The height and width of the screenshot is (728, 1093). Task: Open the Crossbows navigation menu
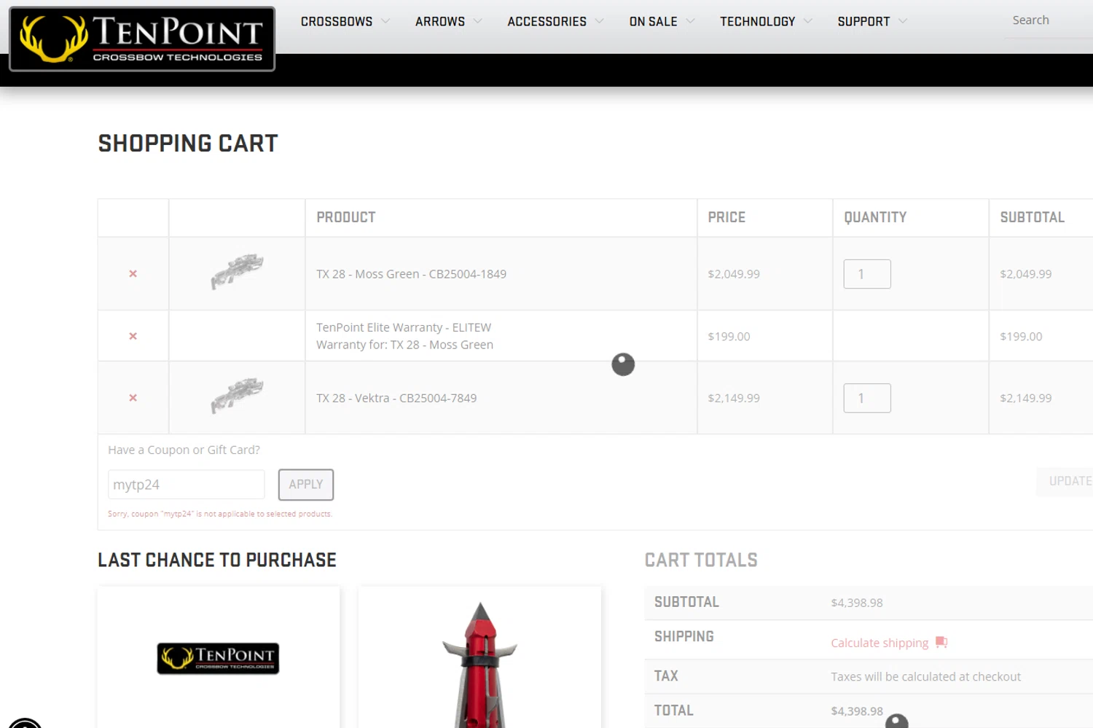337,22
